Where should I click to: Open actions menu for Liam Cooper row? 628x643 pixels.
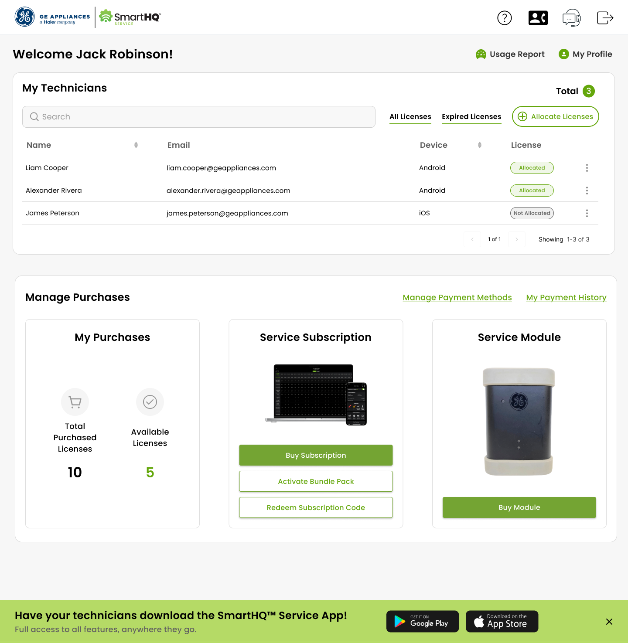tap(587, 167)
